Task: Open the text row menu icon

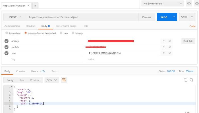Action: [164, 53]
